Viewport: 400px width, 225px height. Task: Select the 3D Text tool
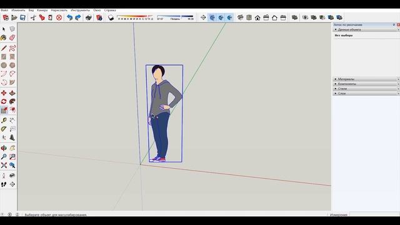12,137
